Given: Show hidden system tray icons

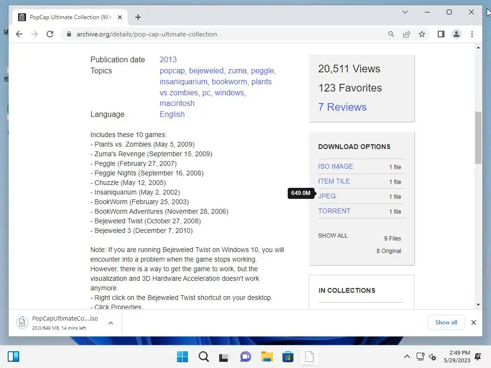Looking at the screenshot, I should point(407,356).
